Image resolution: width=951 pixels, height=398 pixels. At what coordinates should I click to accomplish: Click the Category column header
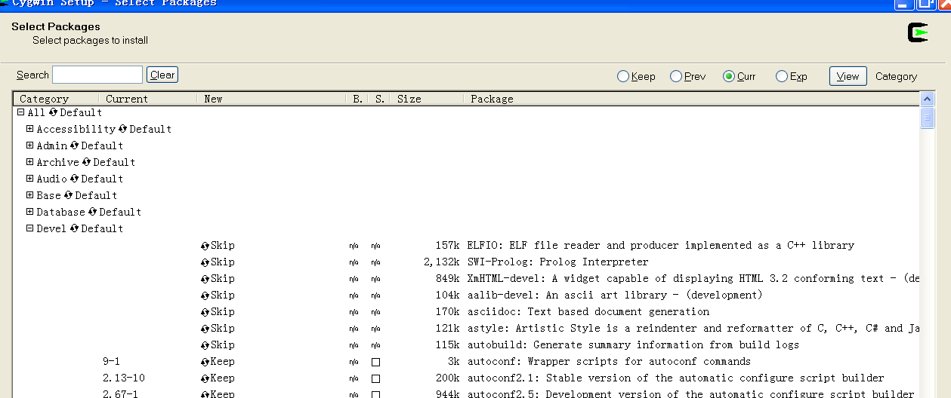click(x=56, y=99)
